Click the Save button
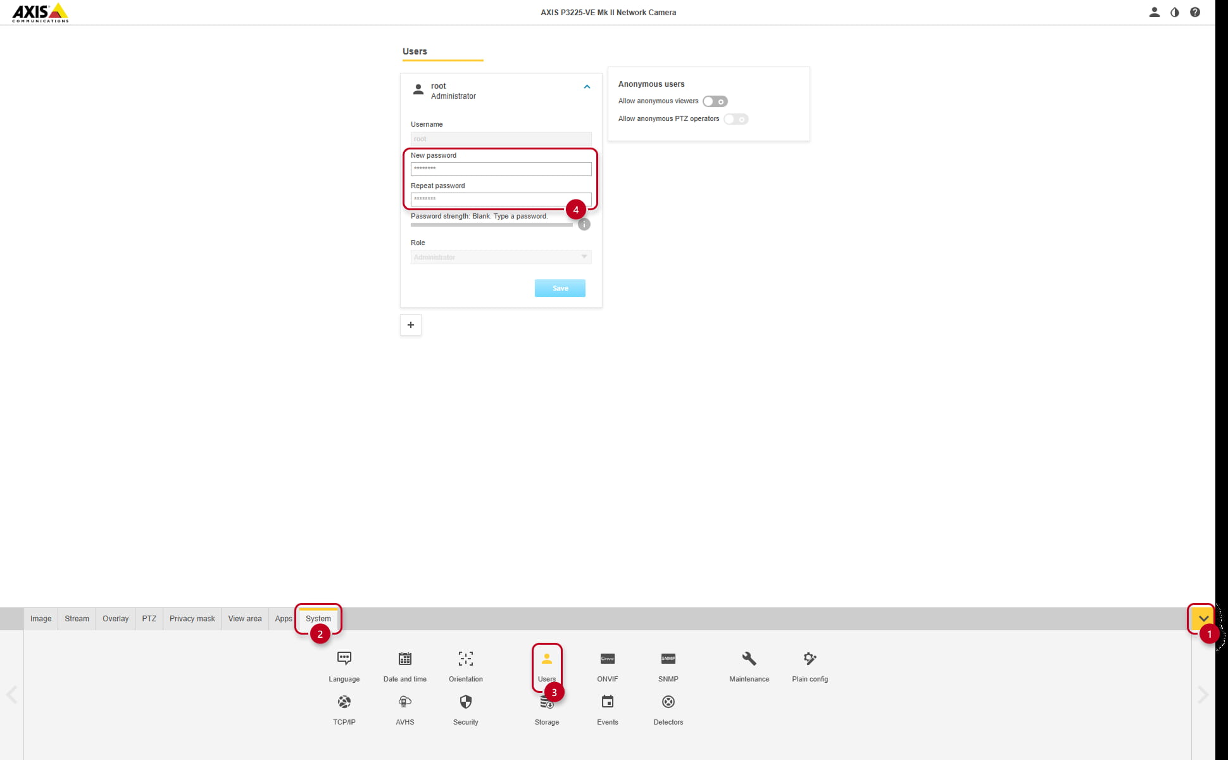Image resolution: width=1228 pixels, height=760 pixels. pos(560,288)
